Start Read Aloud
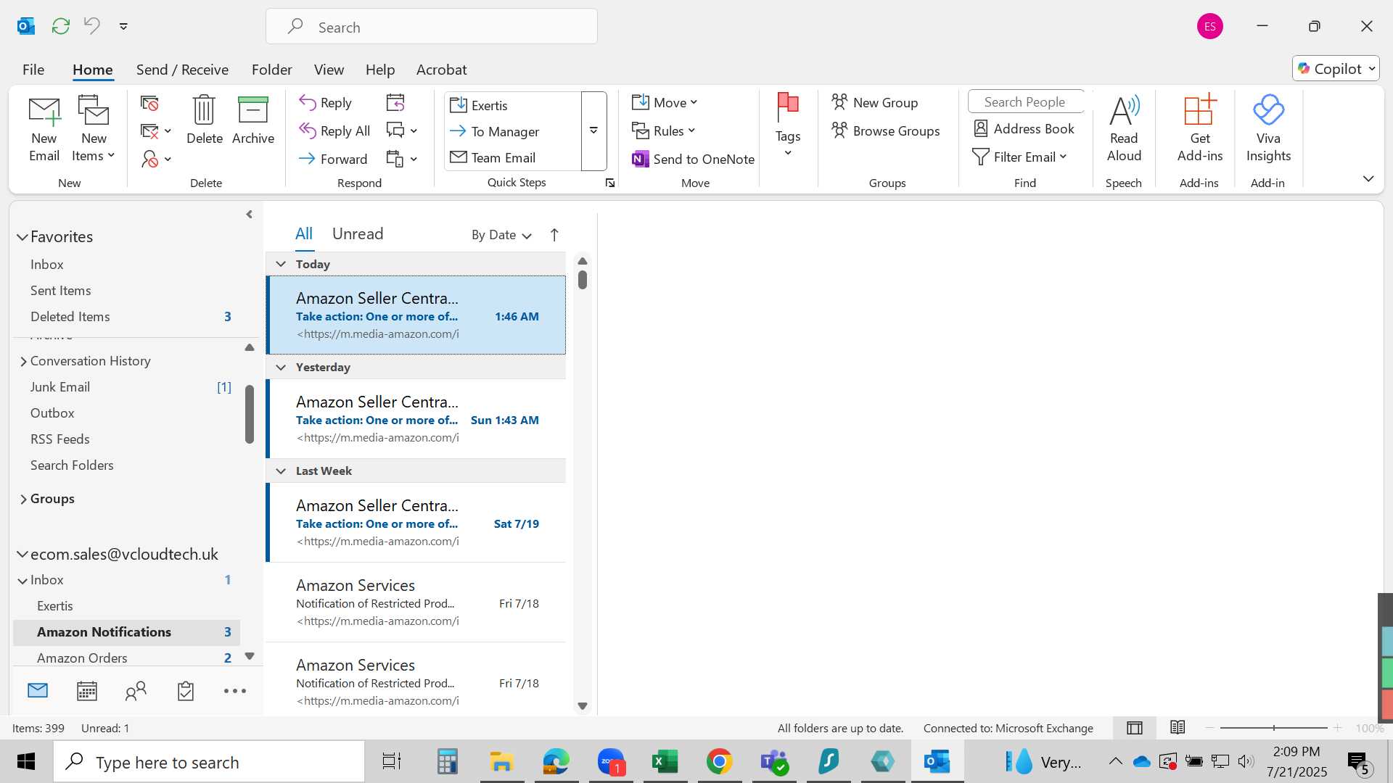1393x783 pixels. point(1124,129)
